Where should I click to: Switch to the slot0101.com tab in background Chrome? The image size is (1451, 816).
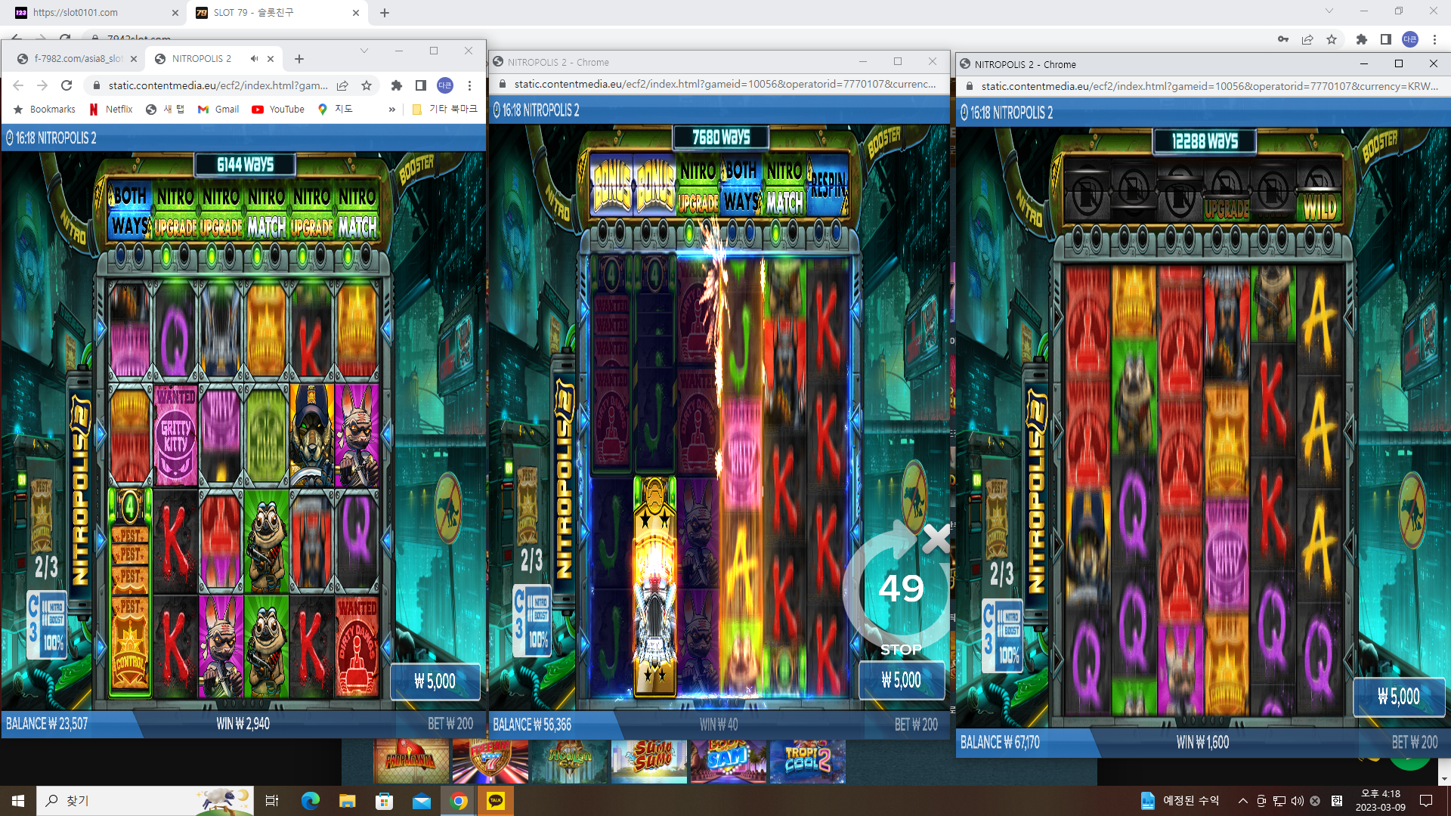tap(96, 13)
